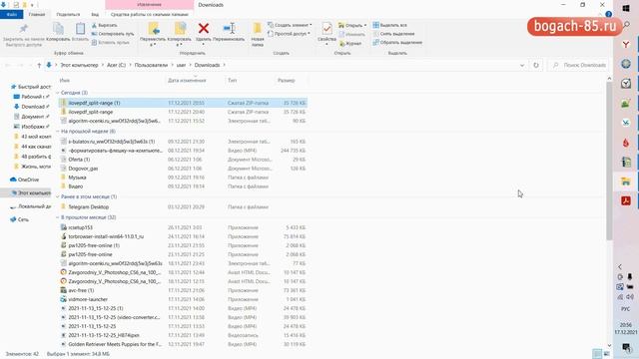This screenshot has width=639, height=359.
Task: Sort by Дата изменения column header
Action: tap(187, 81)
